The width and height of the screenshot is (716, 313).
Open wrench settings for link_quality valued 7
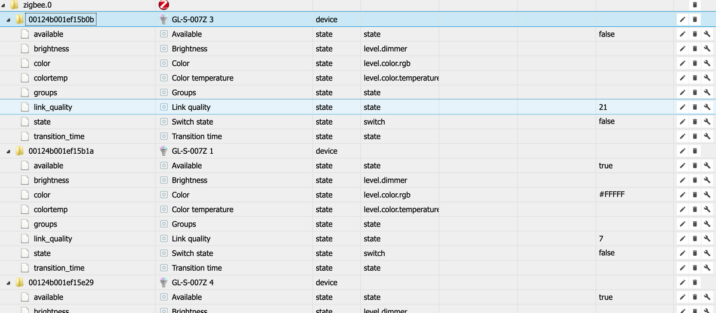706,238
